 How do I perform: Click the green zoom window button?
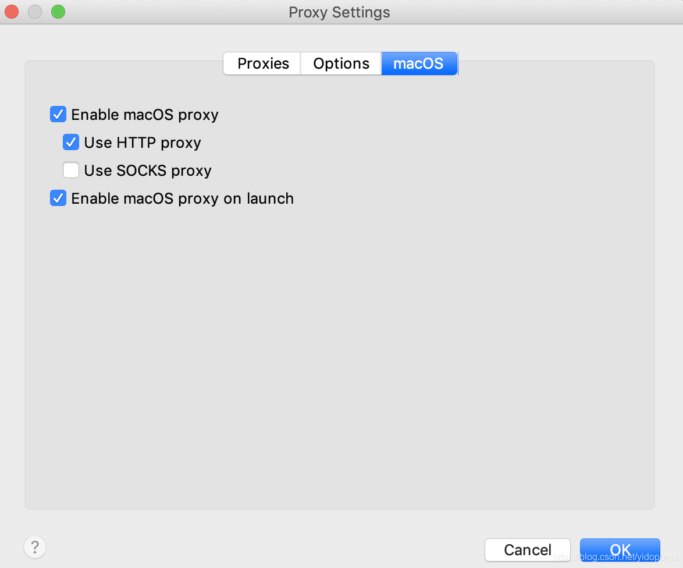tap(58, 12)
